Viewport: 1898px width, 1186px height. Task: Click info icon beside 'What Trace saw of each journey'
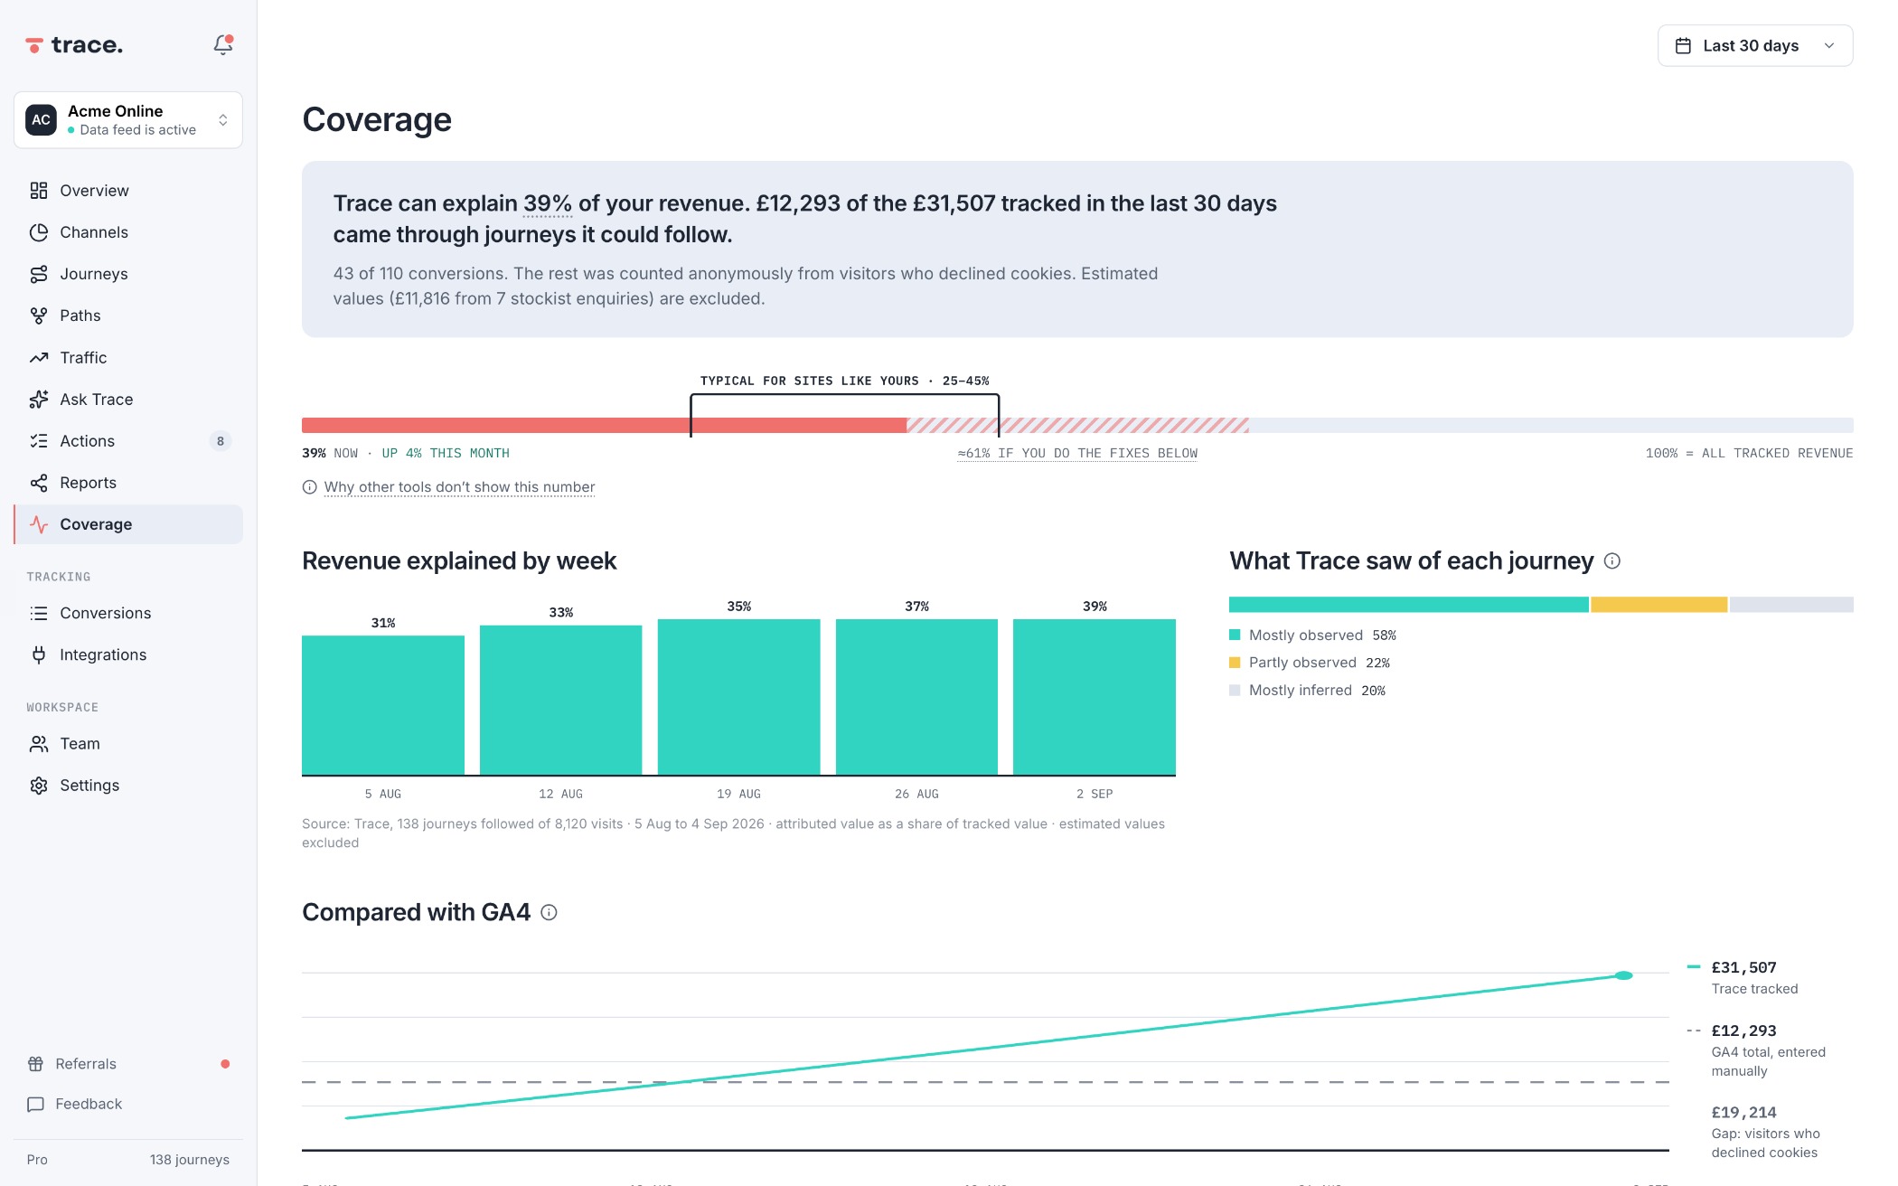pos(1612,561)
